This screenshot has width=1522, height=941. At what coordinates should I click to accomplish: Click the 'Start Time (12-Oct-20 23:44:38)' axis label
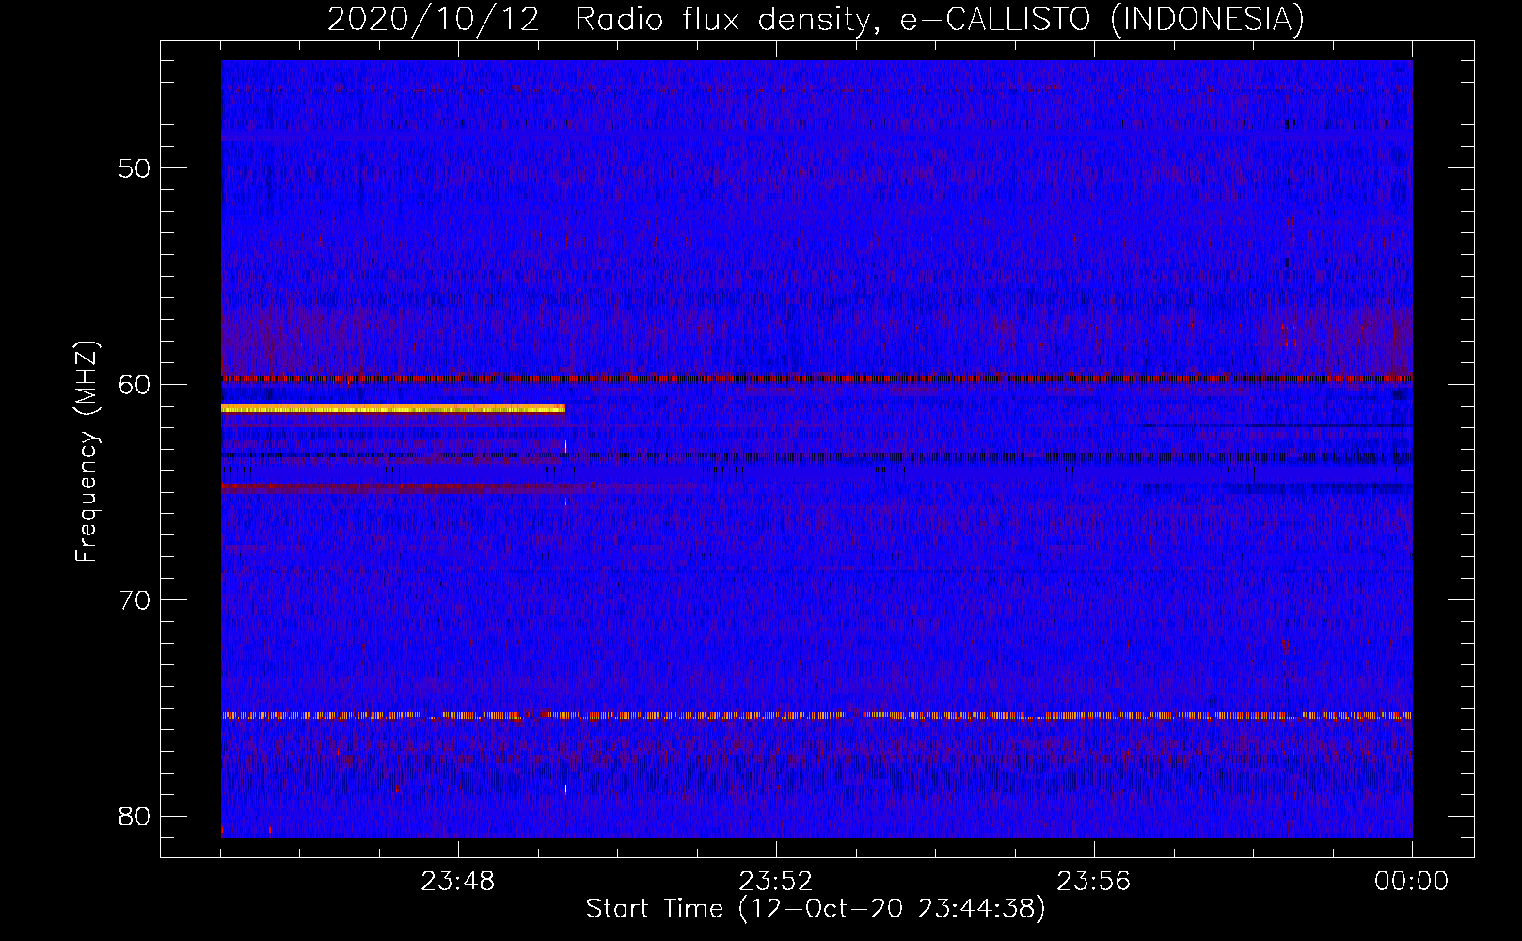816,909
